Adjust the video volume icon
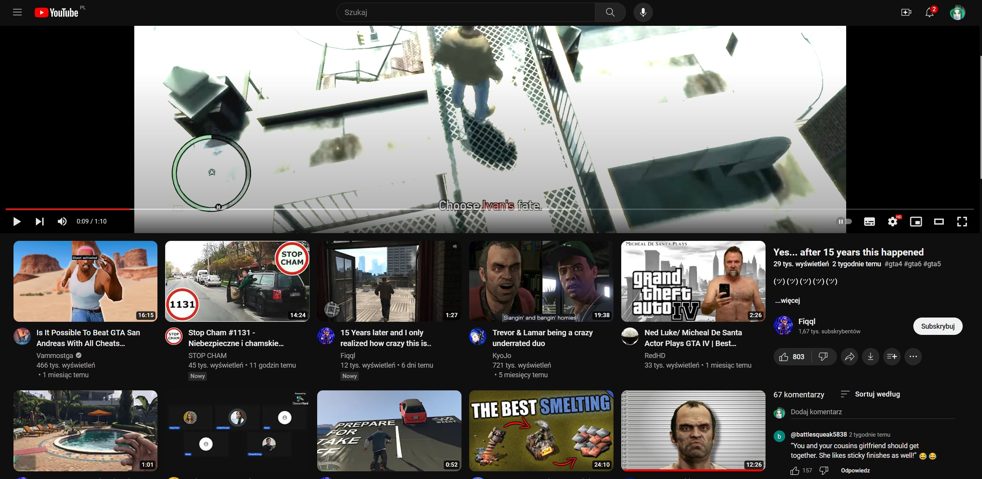Screen dimensions: 982x479 pyautogui.click(x=62, y=222)
